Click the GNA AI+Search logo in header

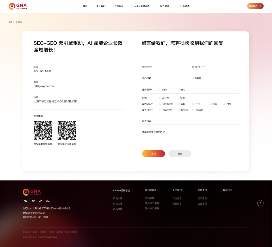pyautogui.click(x=18, y=6)
